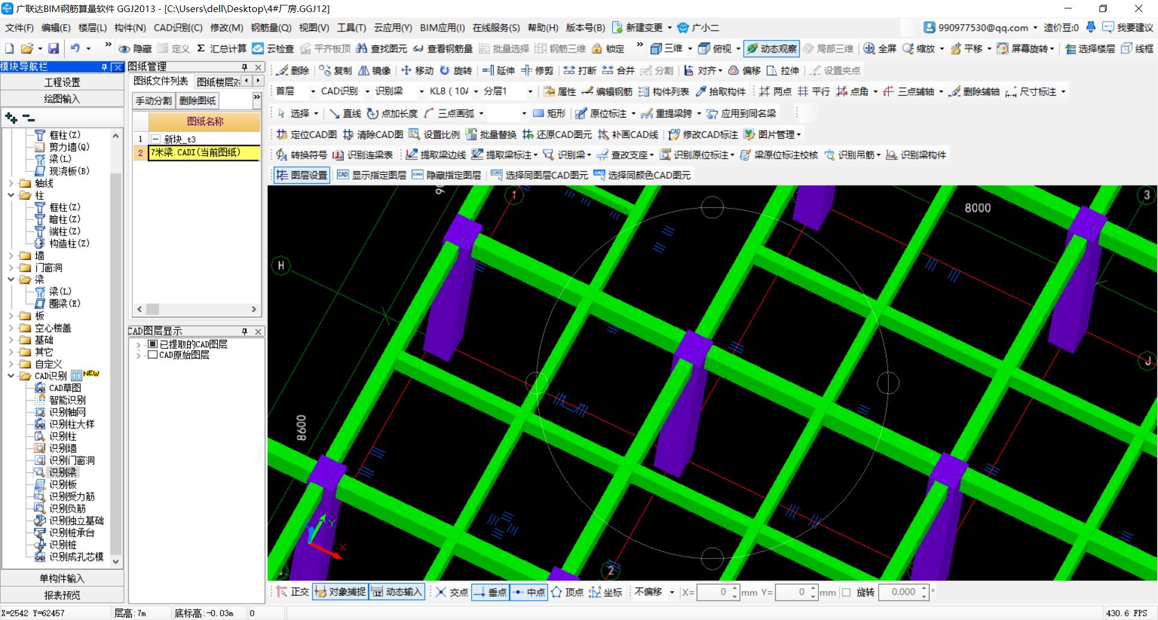Toggle 已提取的CAD图层 checkbox
The width and height of the screenshot is (1158, 620).
pos(153,344)
